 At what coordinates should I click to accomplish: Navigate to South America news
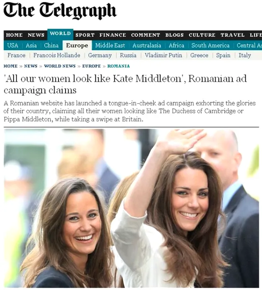point(210,45)
